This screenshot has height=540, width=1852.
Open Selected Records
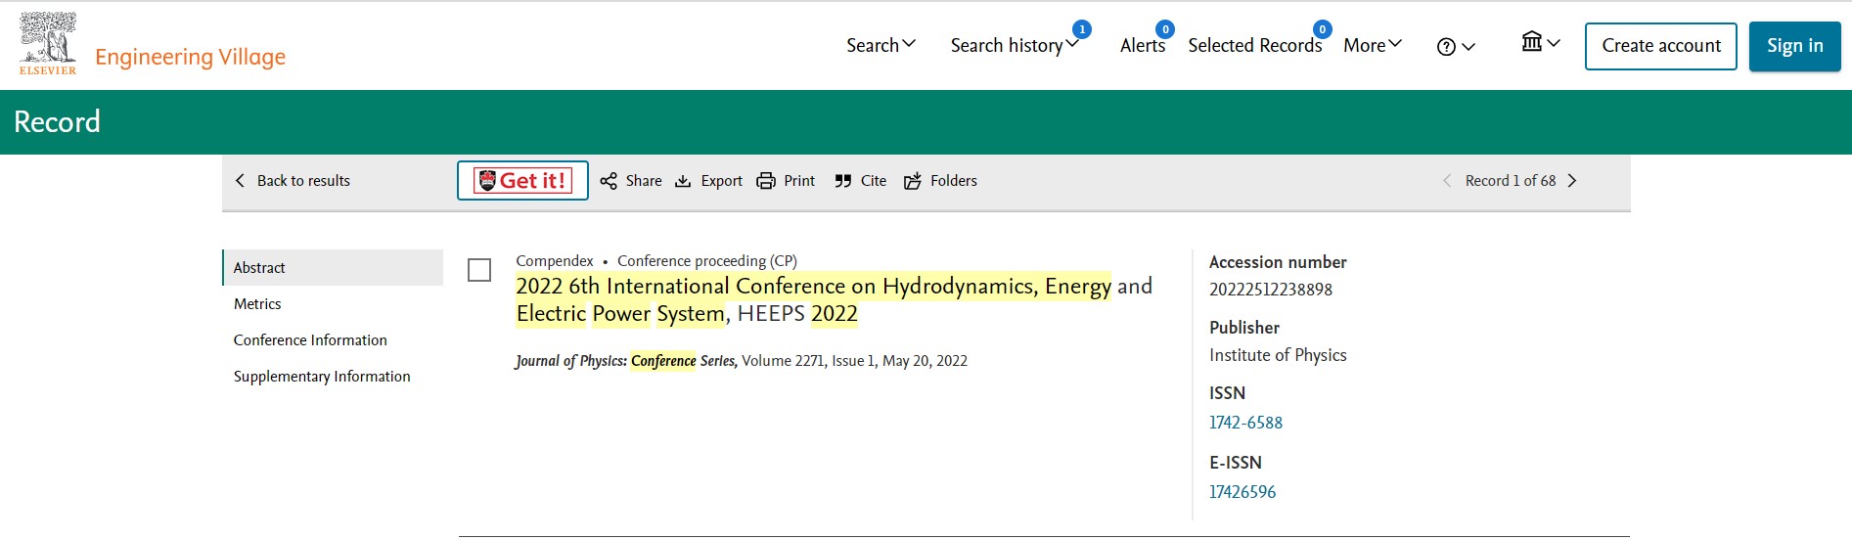tap(1254, 45)
